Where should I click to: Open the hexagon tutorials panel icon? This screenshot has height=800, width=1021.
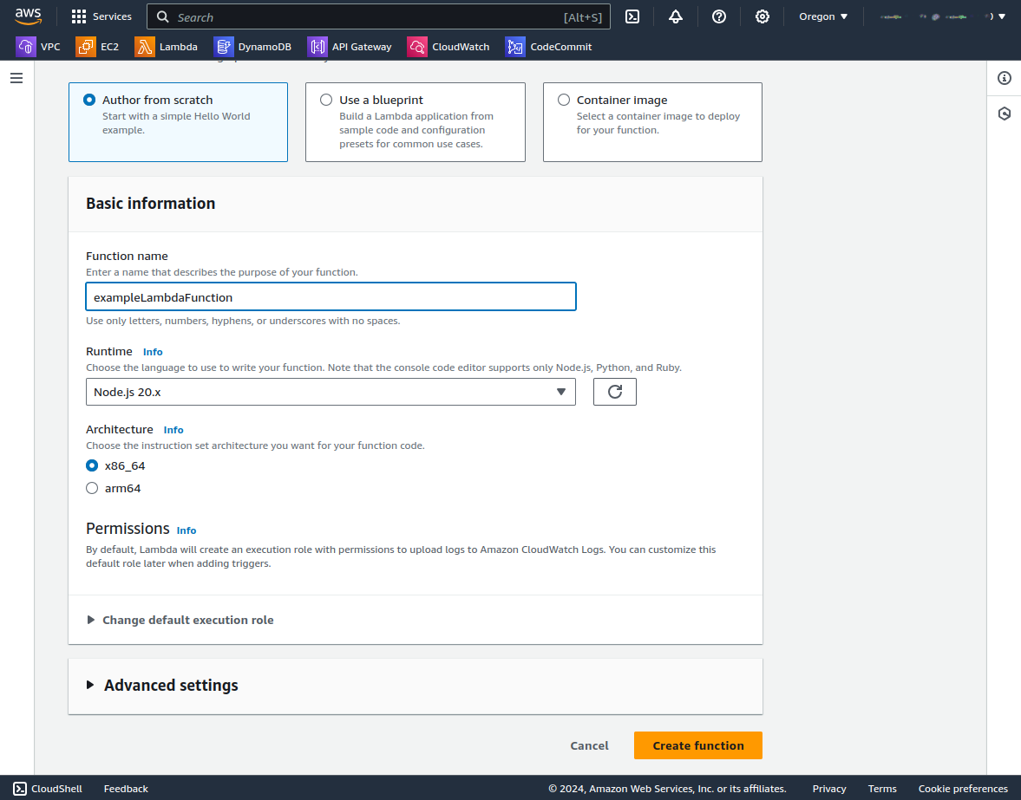1004,114
